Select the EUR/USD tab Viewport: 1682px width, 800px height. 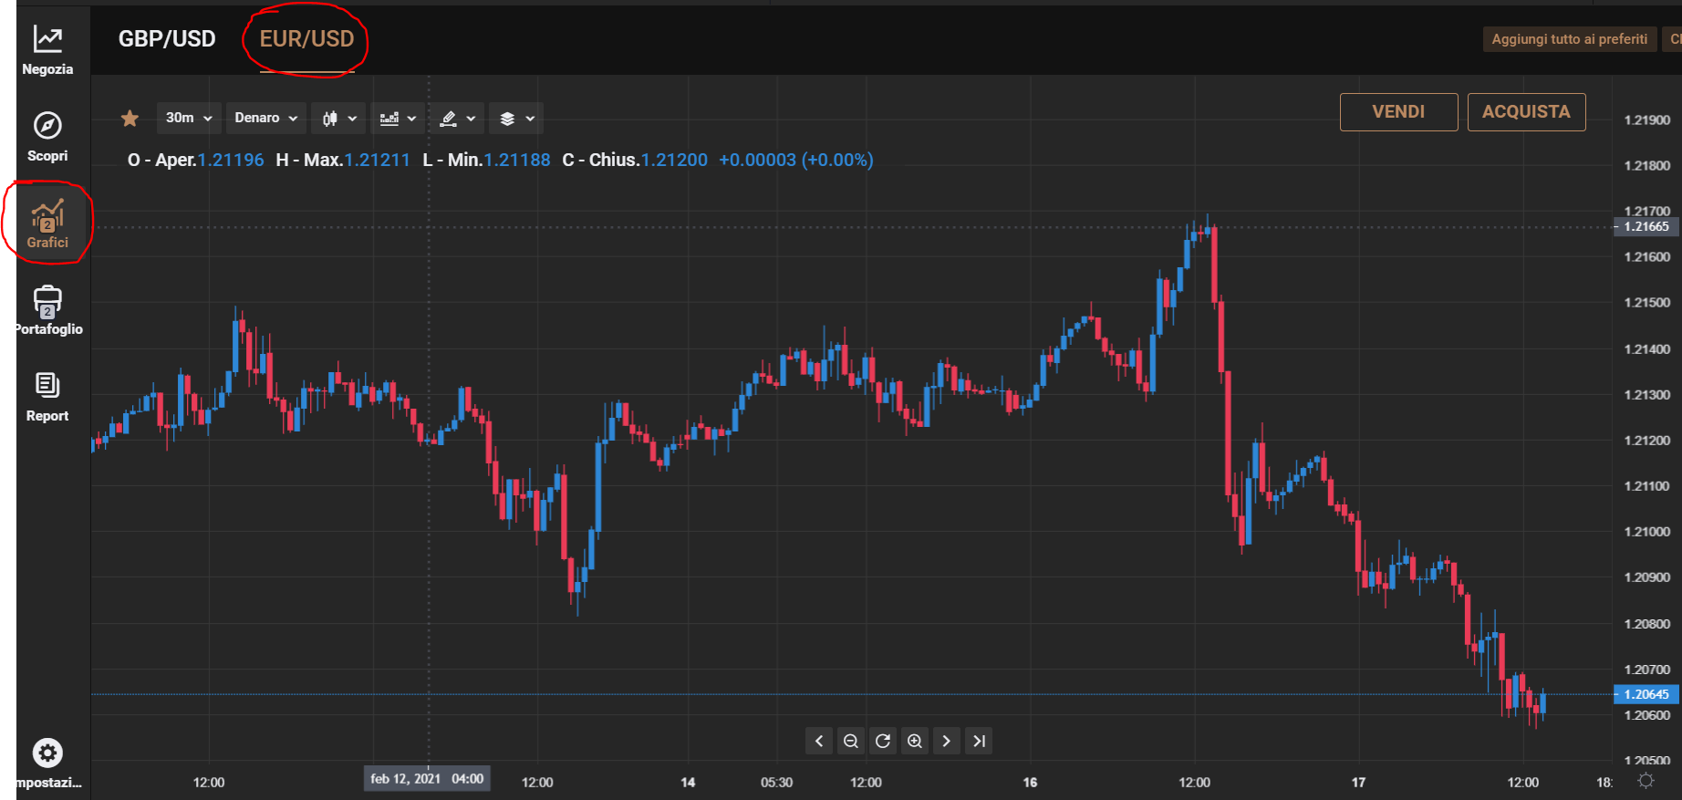point(306,39)
